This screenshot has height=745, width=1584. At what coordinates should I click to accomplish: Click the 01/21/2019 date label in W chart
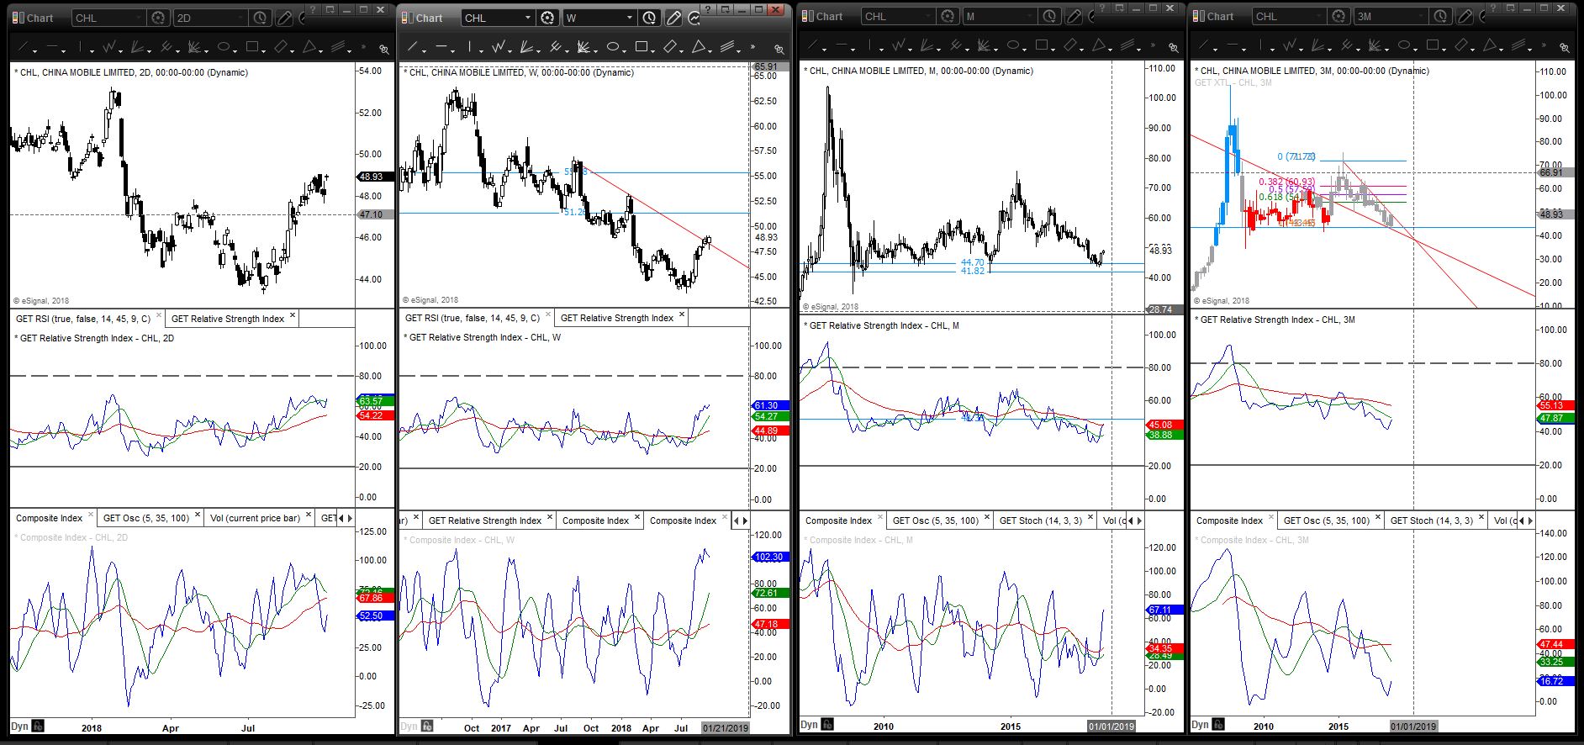(725, 728)
